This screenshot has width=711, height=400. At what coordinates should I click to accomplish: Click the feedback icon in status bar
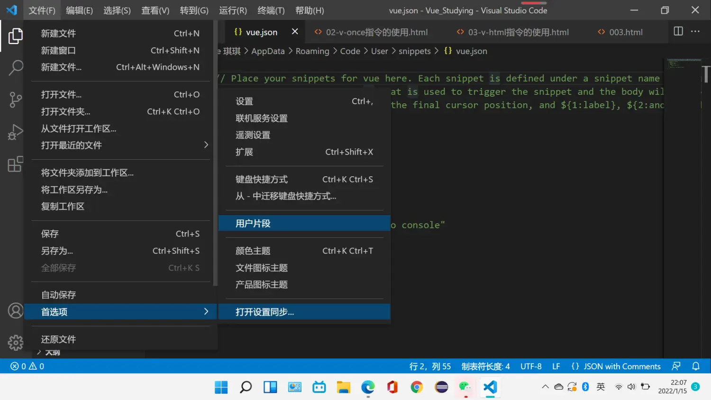[676, 366]
